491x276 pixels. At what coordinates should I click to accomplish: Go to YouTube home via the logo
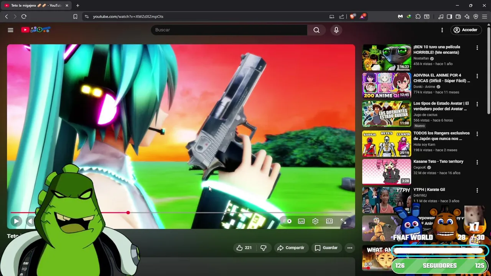coord(36,30)
